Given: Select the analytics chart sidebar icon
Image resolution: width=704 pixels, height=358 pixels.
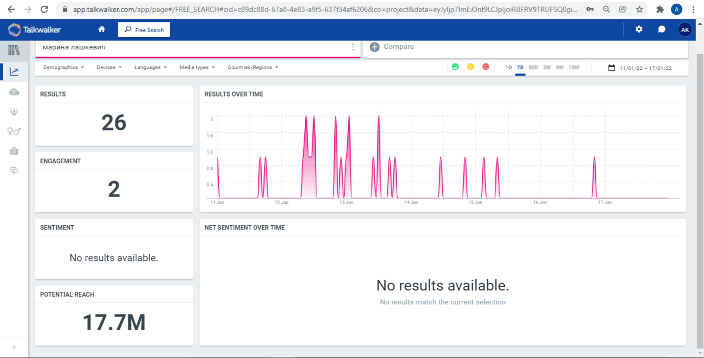Looking at the screenshot, I should click(x=14, y=72).
